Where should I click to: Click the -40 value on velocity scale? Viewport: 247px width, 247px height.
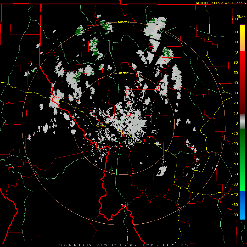click(235, 164)
